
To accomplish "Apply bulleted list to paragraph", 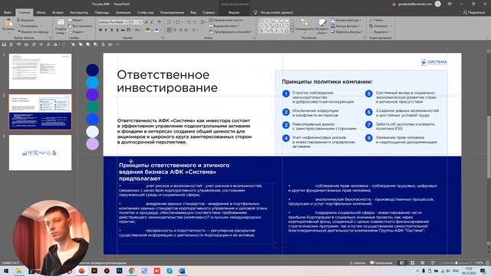I will [169, 22].
